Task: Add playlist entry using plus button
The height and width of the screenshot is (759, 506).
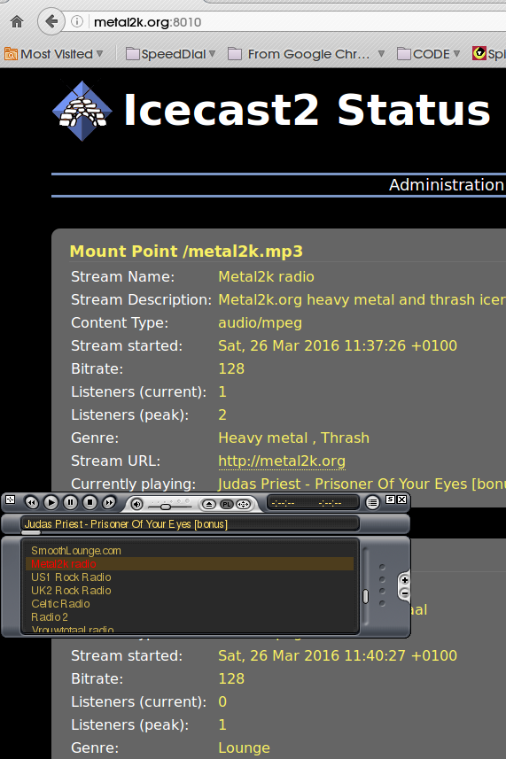Action: (405, 580)
